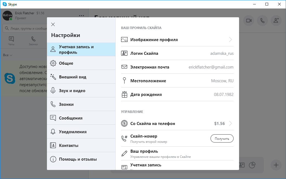Click the Skype login adamska_rus
This screenshot has height=179, width=286.
(x=222, y=53)
